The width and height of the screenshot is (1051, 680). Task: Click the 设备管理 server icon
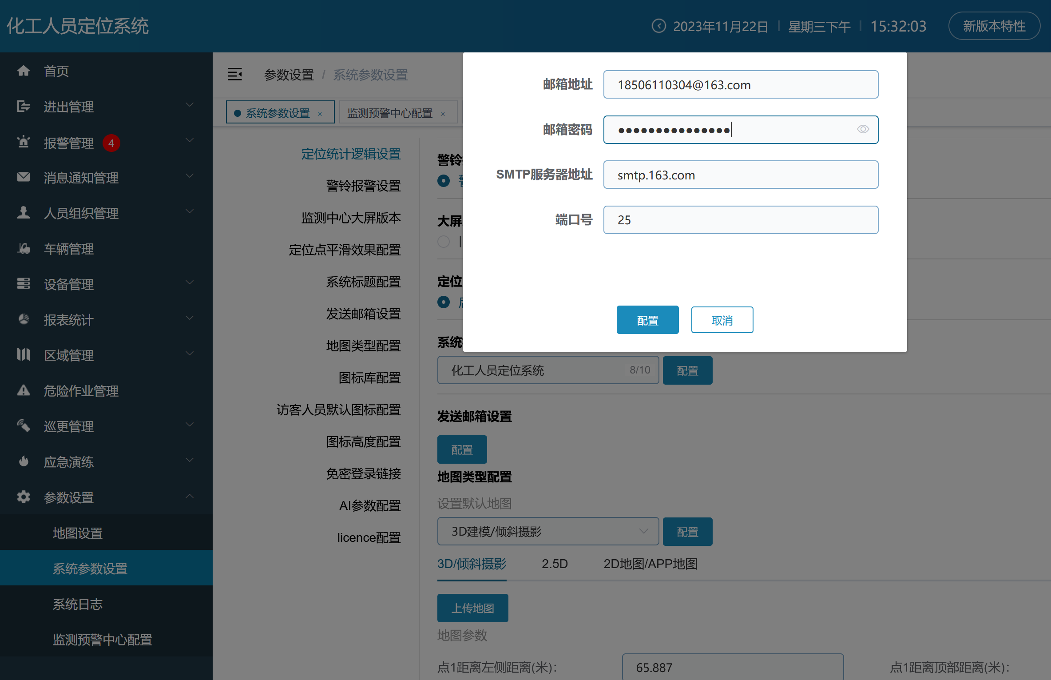click(x=24, y=284)
